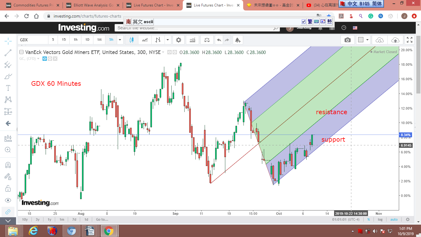Switch to area chart type

point(145,40)
